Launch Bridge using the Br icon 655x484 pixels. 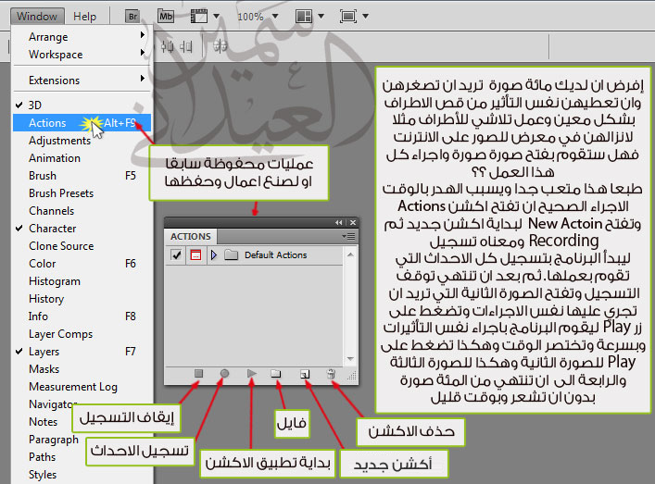132,16
